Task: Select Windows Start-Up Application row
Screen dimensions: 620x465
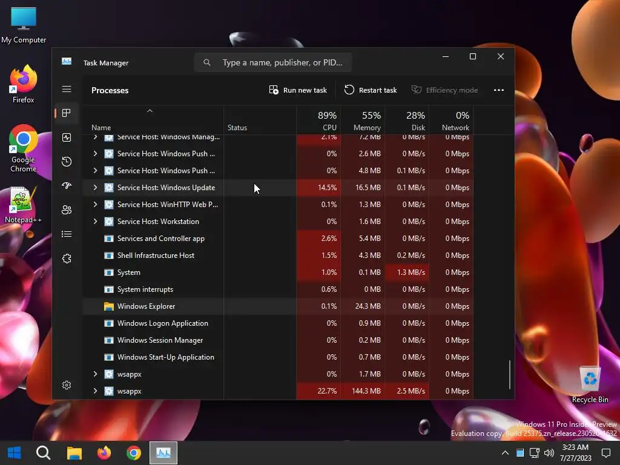Action: 278,357
